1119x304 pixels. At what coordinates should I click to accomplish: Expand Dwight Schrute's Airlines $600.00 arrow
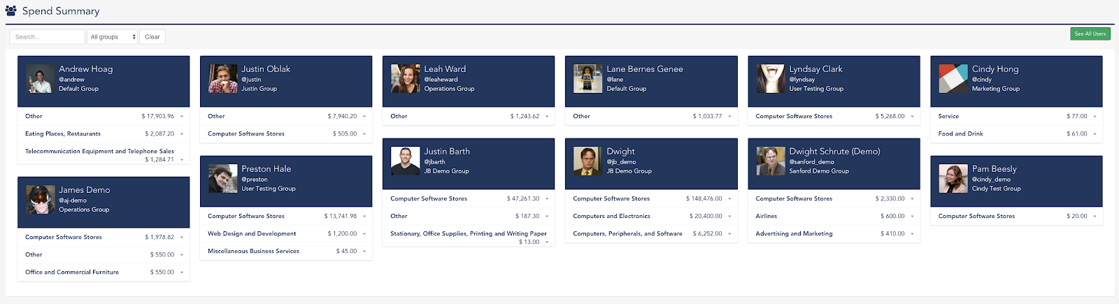[912, 217]
